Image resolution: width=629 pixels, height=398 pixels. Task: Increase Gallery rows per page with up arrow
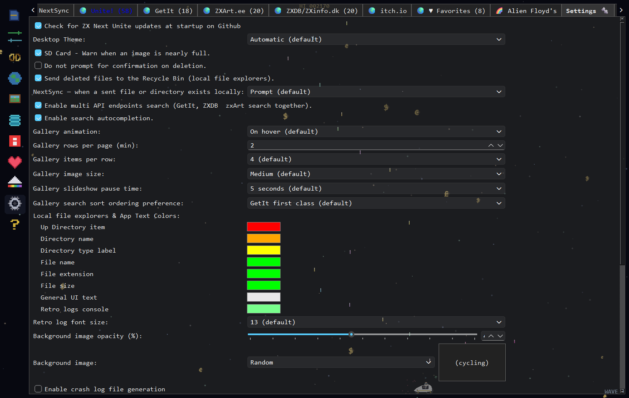(x=491, y=145)
